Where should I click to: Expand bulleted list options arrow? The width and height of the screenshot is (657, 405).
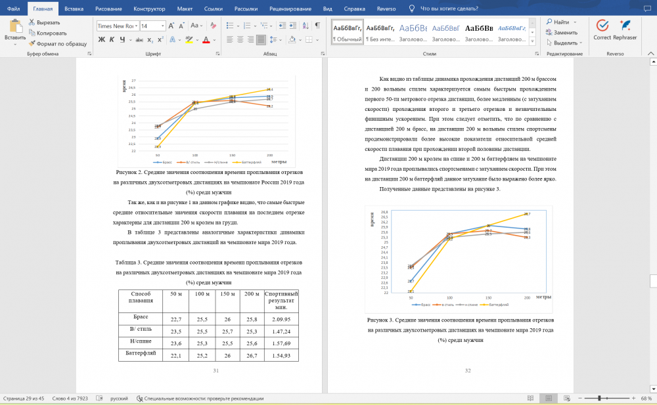click(x=238, y=26)
